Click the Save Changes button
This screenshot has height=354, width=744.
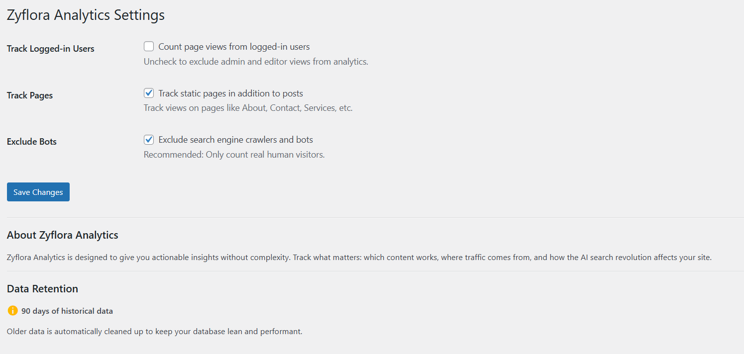click(x=38, y=191)
